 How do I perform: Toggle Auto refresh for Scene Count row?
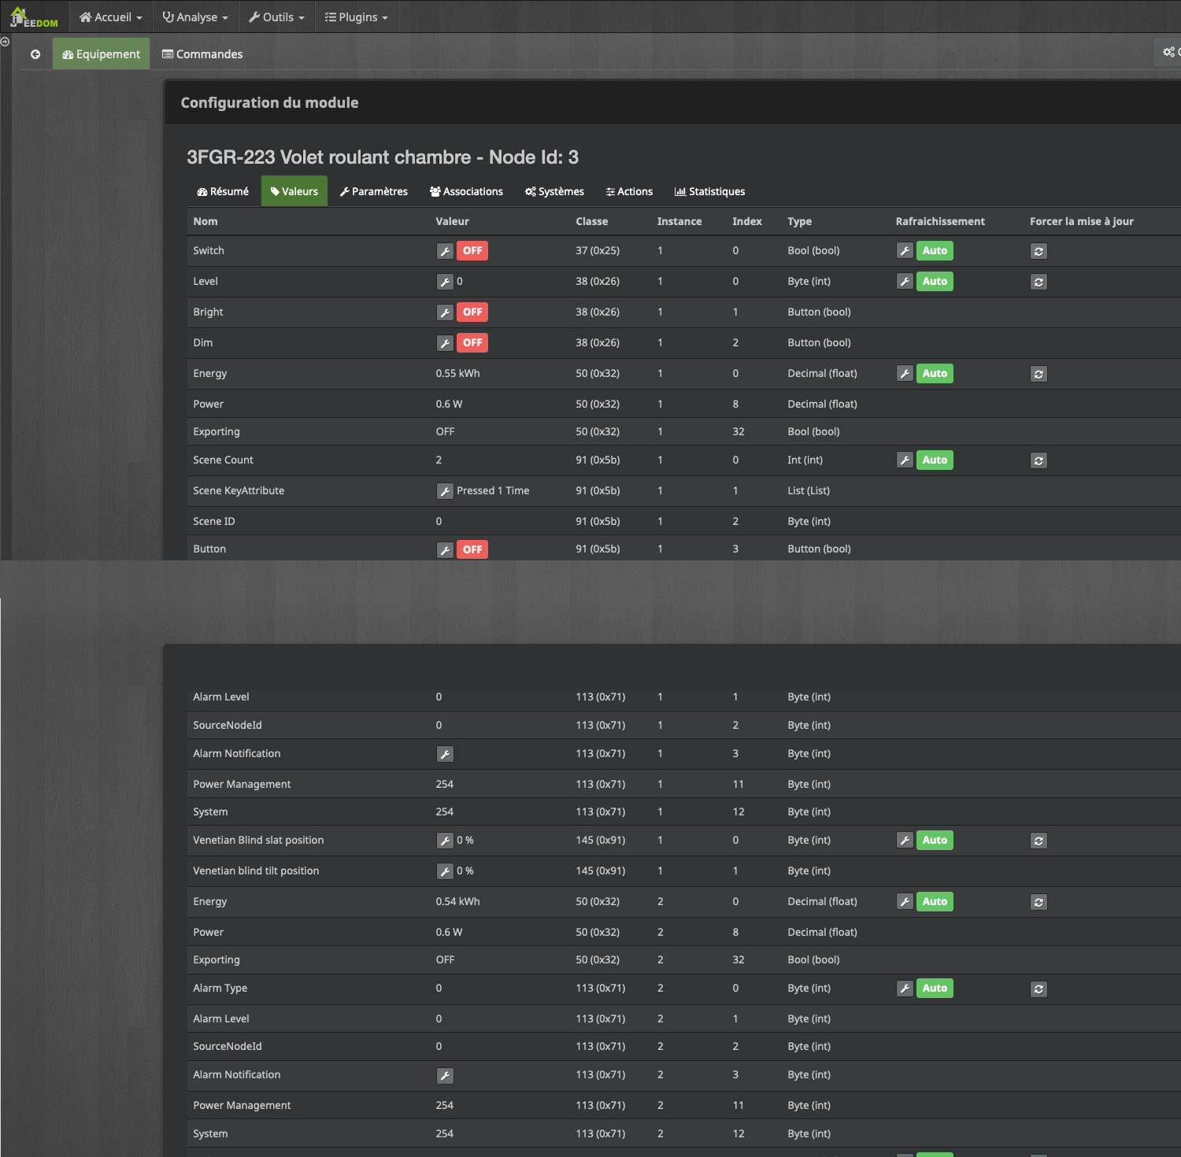click(x=935, y=460)
